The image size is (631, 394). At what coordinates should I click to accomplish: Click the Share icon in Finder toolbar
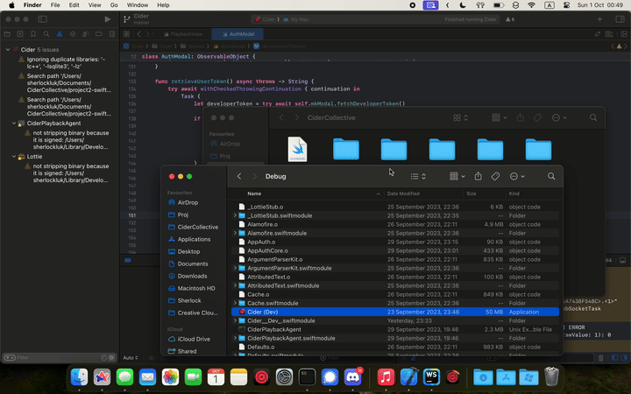click(478, 176)
